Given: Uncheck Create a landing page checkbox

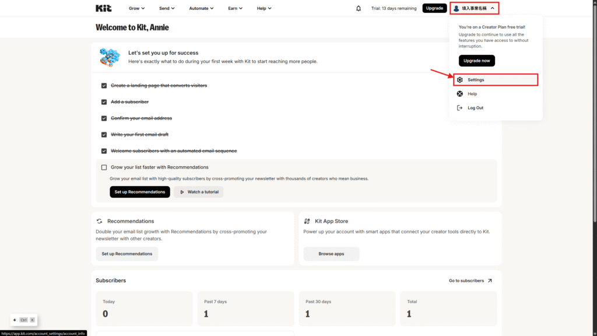Looking at the screenshot, I should pyautogui.click(x=104, y=86).
